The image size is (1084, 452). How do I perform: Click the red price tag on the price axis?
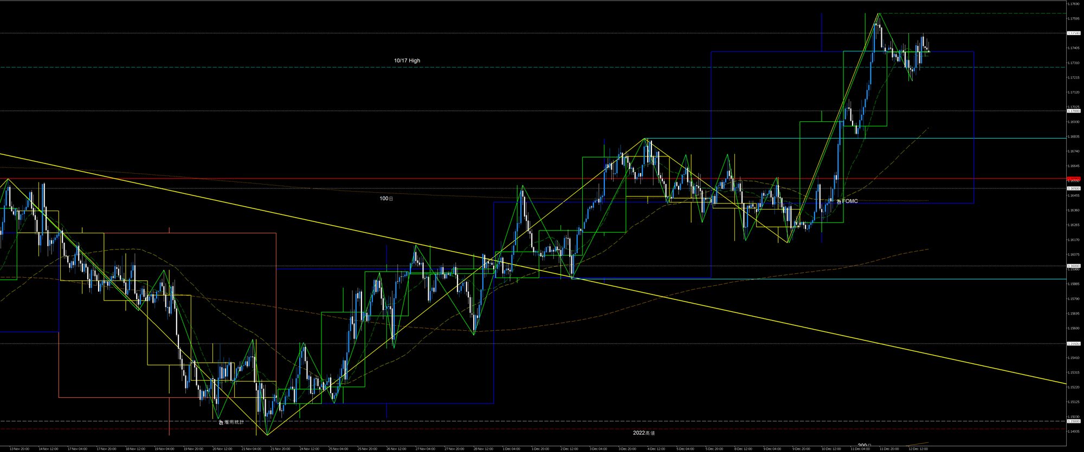click(x=1073, y=179)
